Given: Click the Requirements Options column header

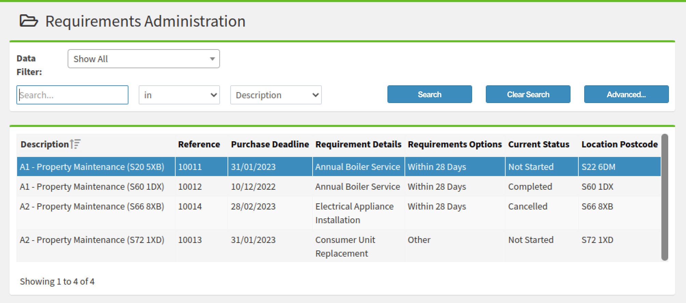Looking at the screenshot, I should (454, 144).
